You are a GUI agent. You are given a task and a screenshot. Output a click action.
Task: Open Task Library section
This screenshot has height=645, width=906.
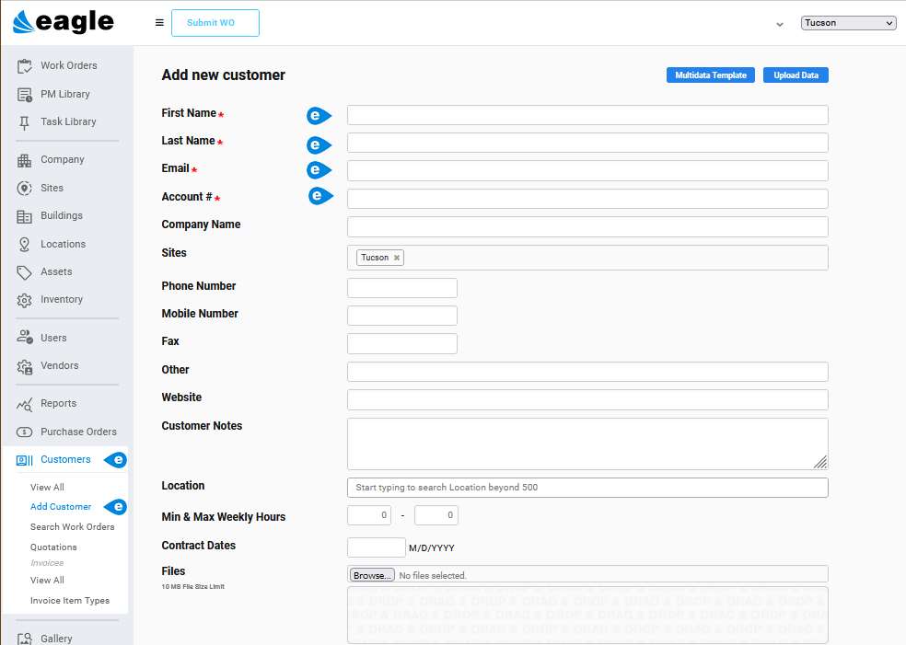pos(68,121)
